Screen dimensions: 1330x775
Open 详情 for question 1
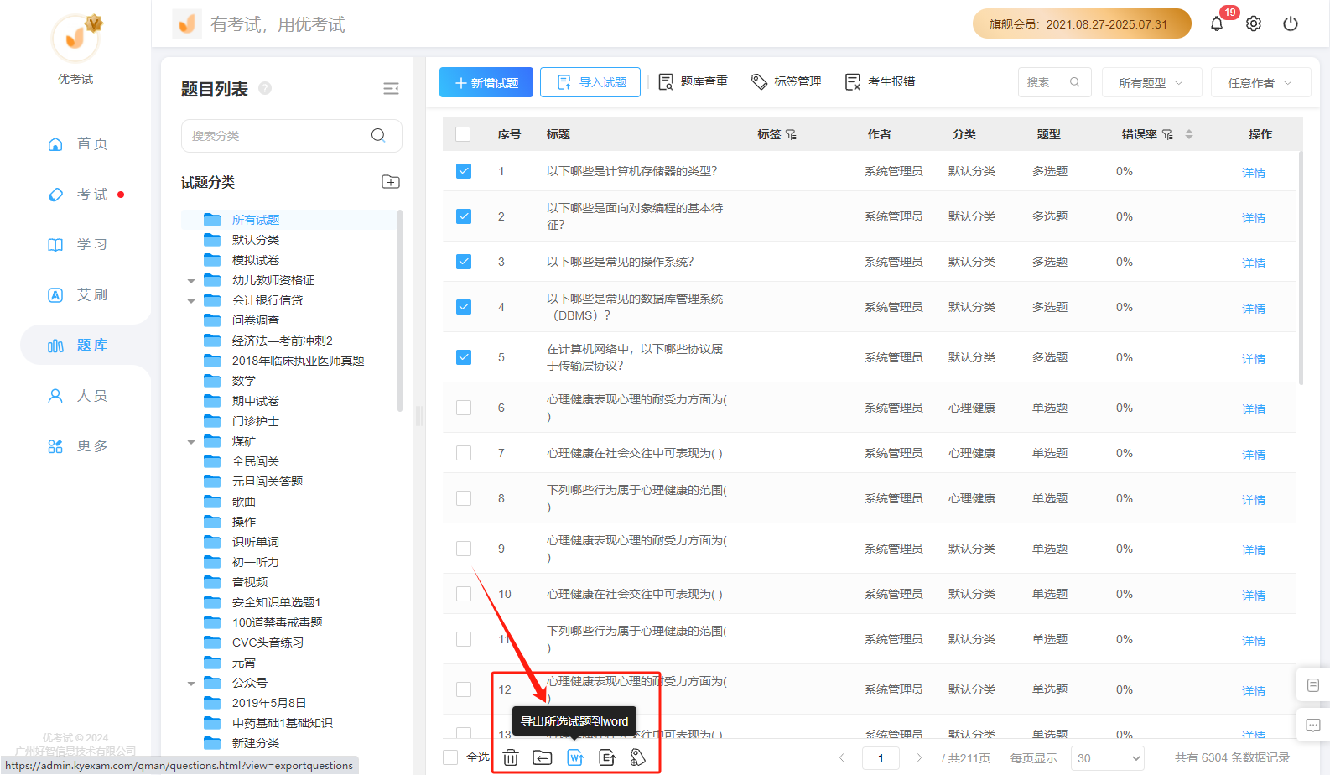(1254, 173)
